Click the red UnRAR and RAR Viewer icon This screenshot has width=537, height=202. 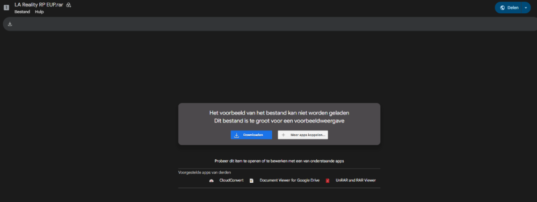[328, 181]
